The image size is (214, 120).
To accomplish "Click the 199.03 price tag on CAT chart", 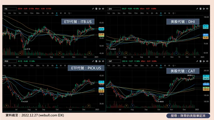I will pos(206,89).
